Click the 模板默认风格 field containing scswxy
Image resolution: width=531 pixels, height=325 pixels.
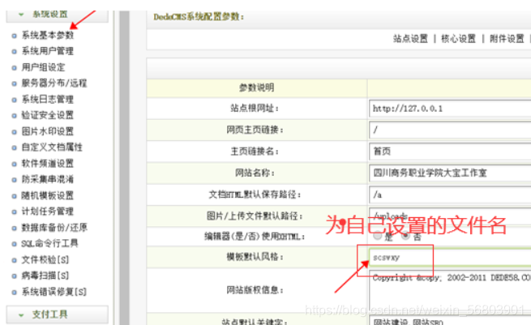point(450,258)
